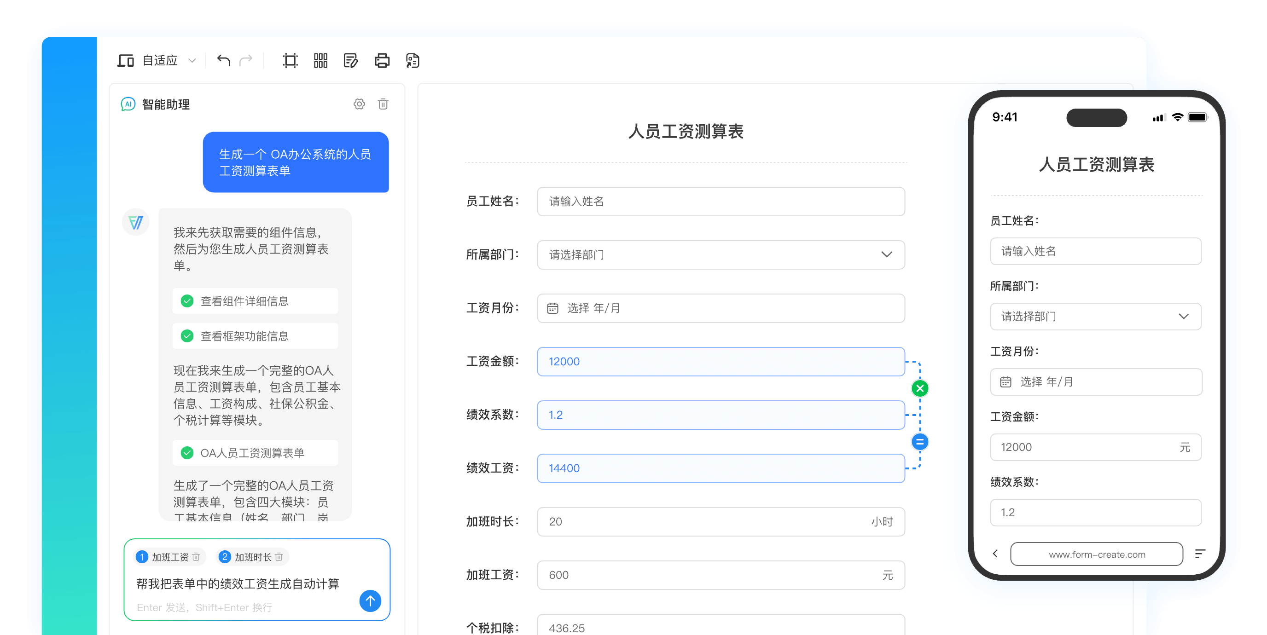Click the back arrow in phone browser bar
Viewport: 1267px width, 635px height.
click(995, 554)
